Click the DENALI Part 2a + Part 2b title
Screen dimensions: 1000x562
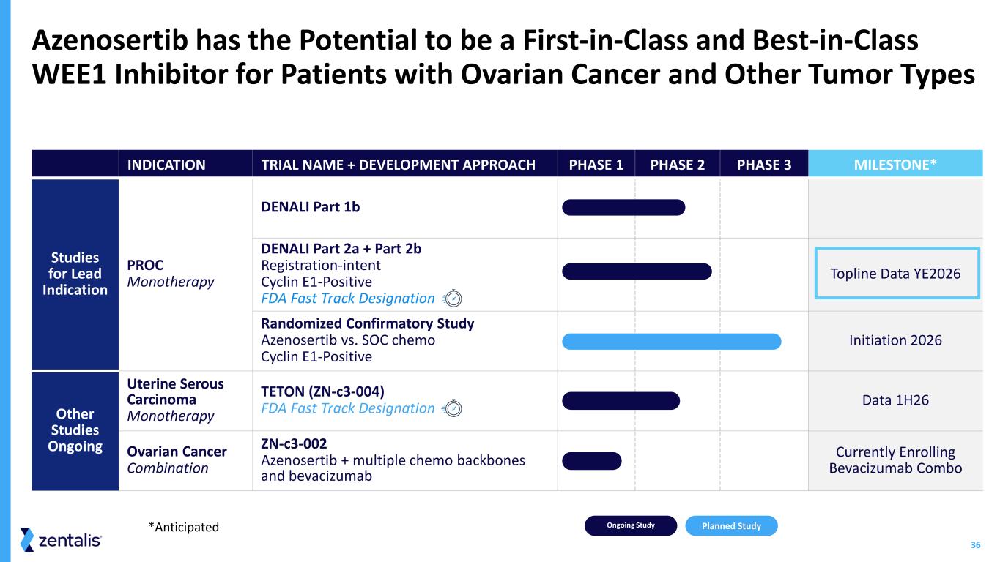pyautogui.click(x=341, y=249)
